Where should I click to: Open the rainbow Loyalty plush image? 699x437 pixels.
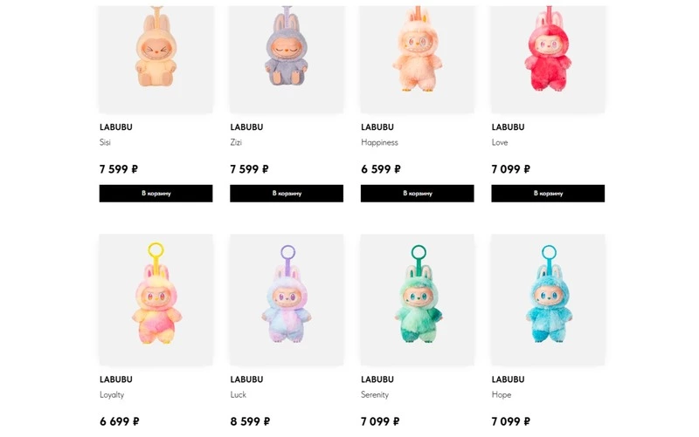(156, 300)
